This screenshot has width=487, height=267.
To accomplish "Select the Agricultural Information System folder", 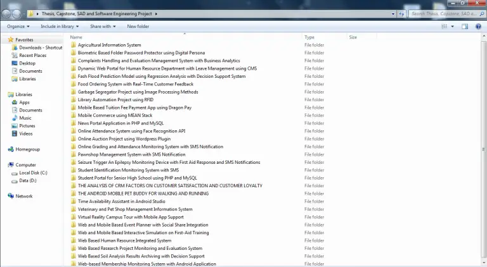I will (x=109, y=45).
